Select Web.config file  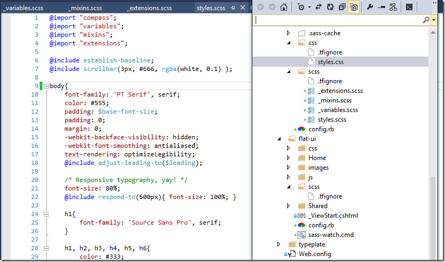click(x=315, y=254)
